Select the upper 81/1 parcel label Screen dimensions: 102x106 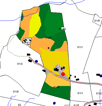point(80,47)
